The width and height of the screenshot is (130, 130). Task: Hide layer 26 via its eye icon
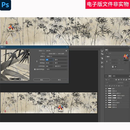(x=106, y=105)
